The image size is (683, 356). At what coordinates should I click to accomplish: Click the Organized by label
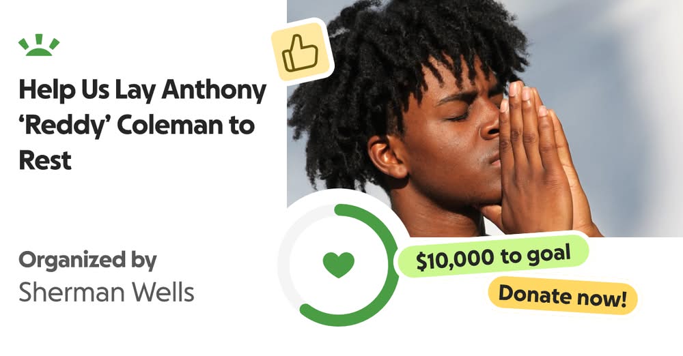pyautogui.click(x=87, y=261)
